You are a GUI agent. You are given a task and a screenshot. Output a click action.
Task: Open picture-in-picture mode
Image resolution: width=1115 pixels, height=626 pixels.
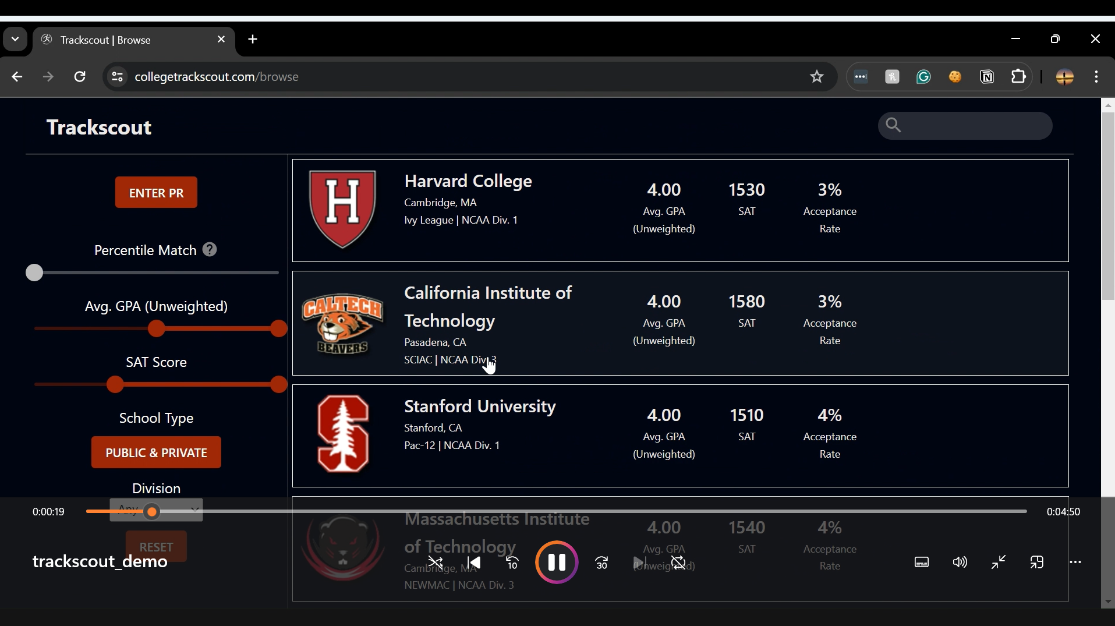click(x=1038, y=563)
